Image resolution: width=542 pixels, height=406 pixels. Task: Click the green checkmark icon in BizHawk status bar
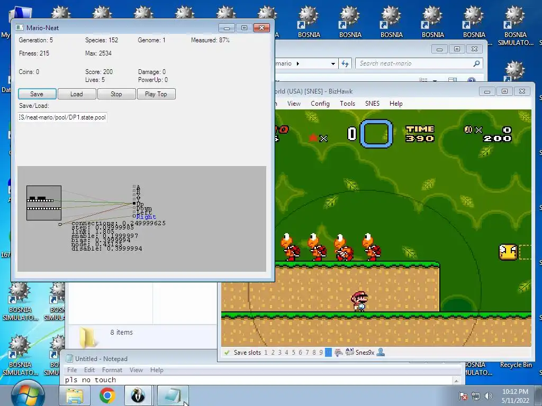pos(227,353)
